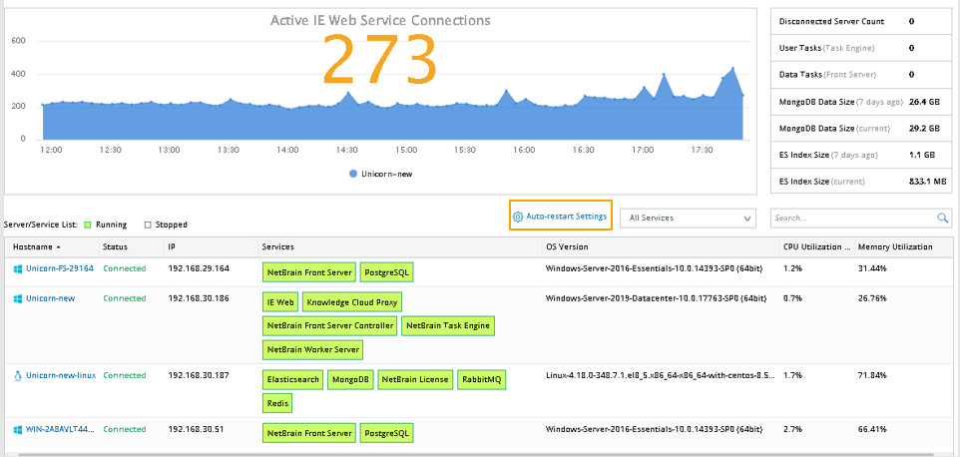Click the IP column header
Viewport: 960px width, 457px height.
[x=210, y=247]
